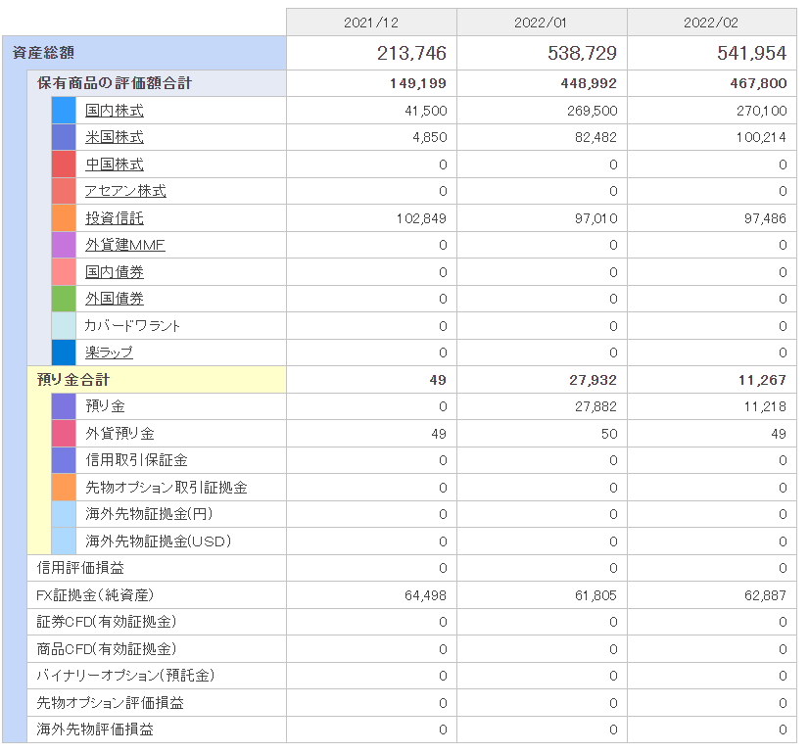Click the orange swatch beside 先物オプション取引証拠金
The image size is (809, 753).
coord(64,488)
